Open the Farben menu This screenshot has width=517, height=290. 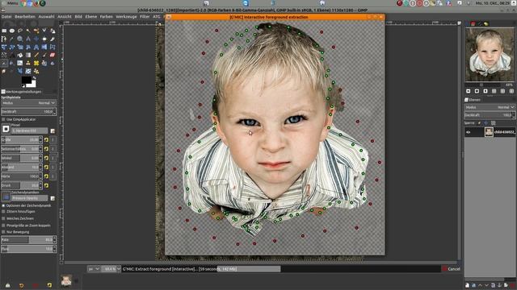[106, 16]
